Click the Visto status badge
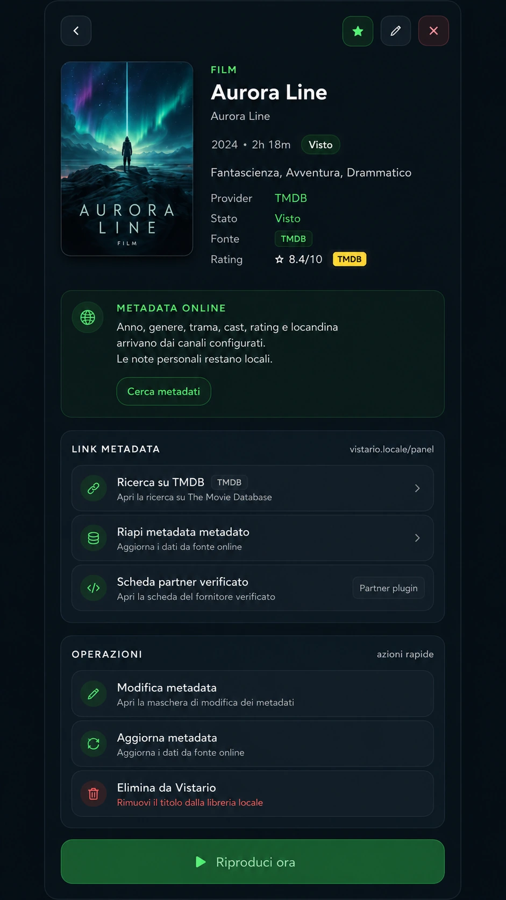 tap(320, 145)
